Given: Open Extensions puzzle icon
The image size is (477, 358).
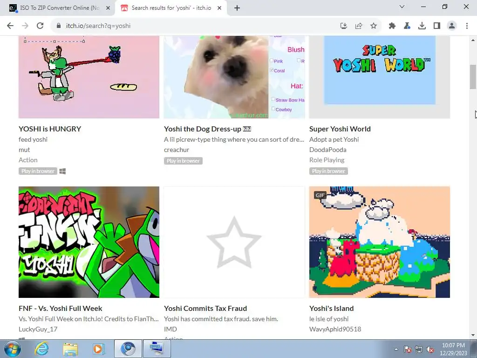Looking at the screenshot, I should click(x=392, y=26).
